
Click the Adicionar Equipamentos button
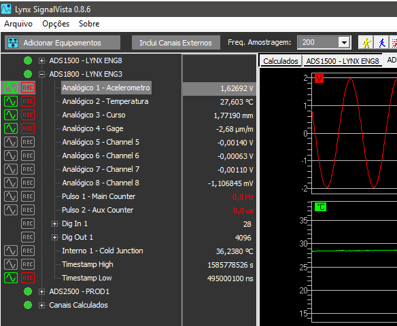(63, 43)
